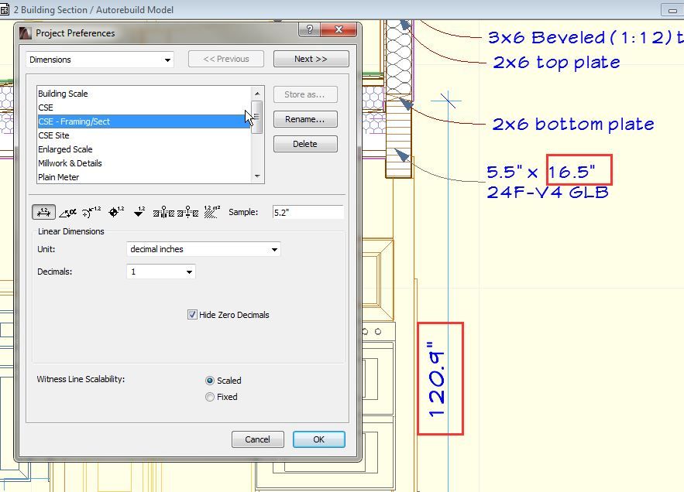Choose the Area Calculations m² icon

coord(210,211)
